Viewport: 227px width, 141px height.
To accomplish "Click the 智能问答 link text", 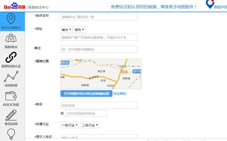I will tap(220, 7).
